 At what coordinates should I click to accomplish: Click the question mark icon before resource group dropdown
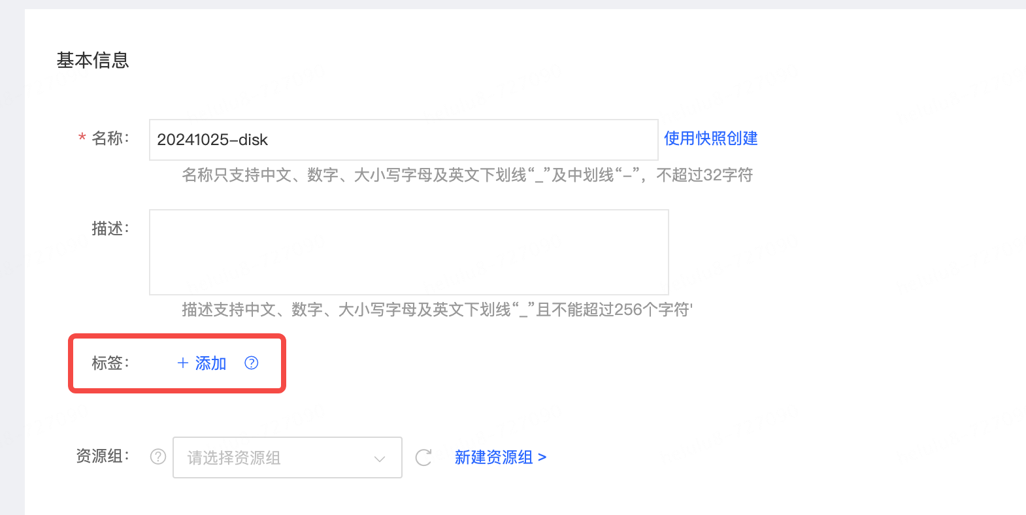click(x=158, y=457)
